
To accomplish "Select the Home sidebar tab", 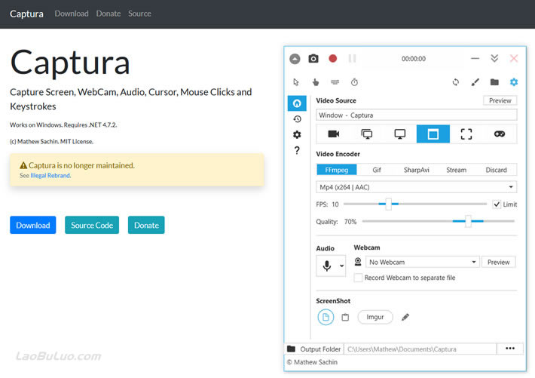I will [297, 103].
